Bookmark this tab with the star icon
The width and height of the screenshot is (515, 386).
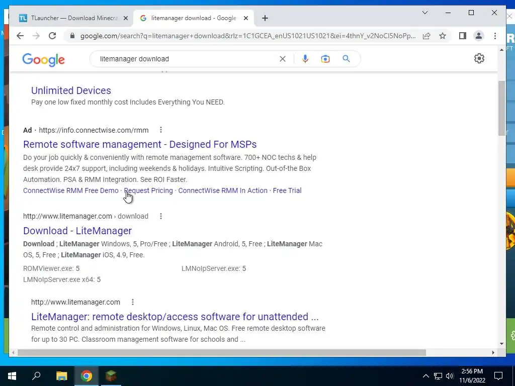point(443,36)
